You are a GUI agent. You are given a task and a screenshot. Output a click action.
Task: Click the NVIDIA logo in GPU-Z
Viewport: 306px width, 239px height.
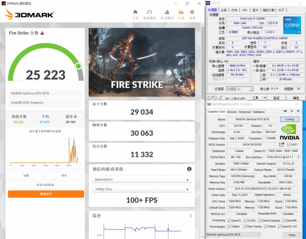pos(289,132)
